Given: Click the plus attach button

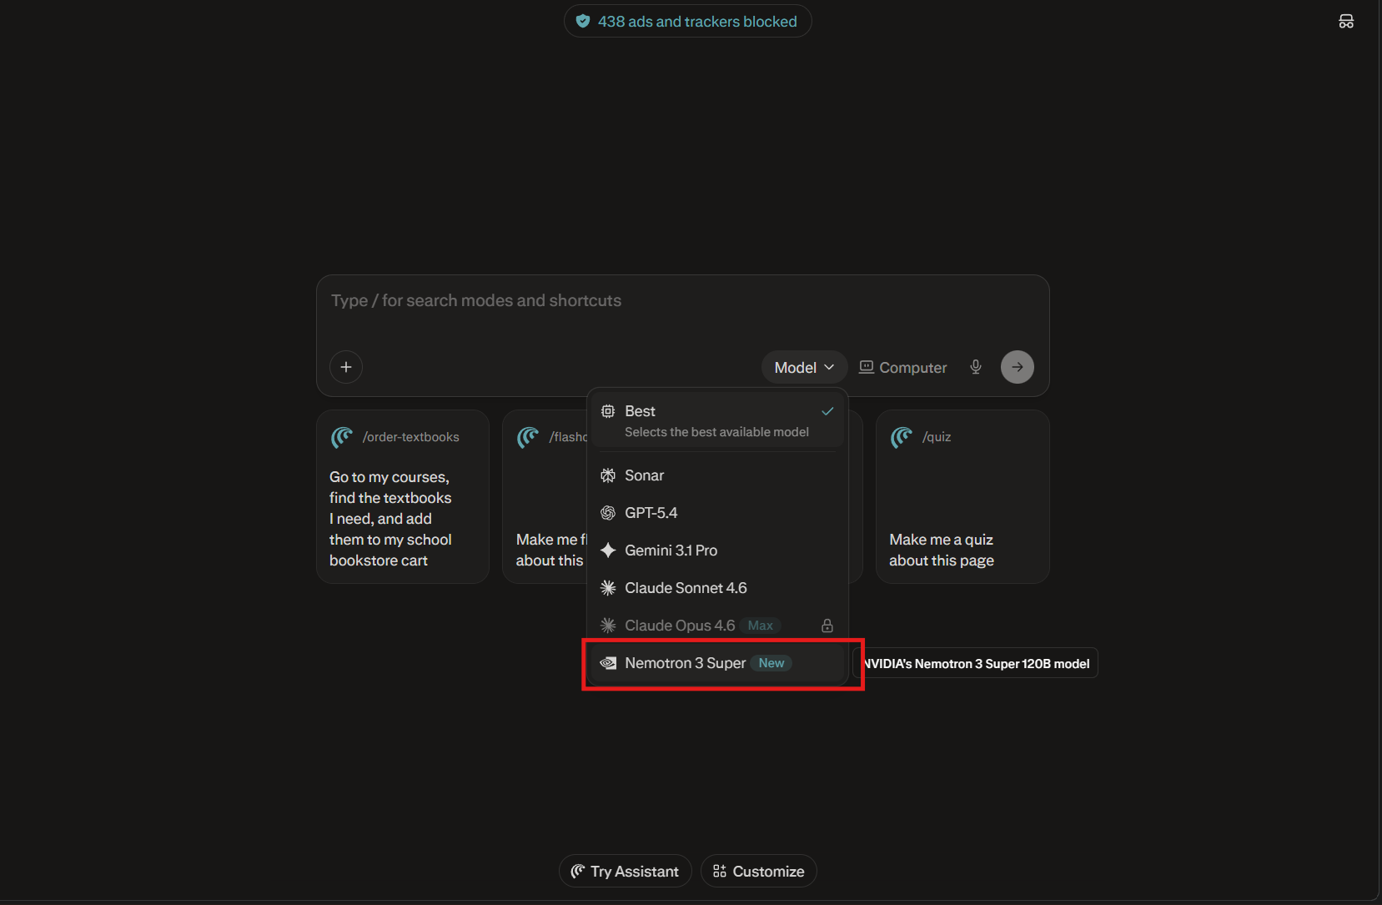Looking at the screenshot, I should point(346,367).
